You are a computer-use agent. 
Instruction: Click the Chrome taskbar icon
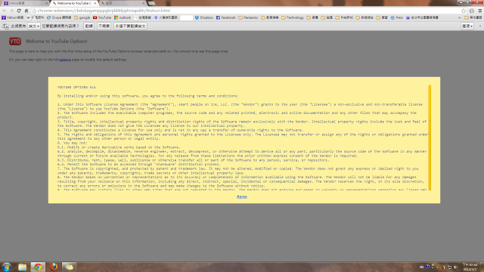point(38,267)
